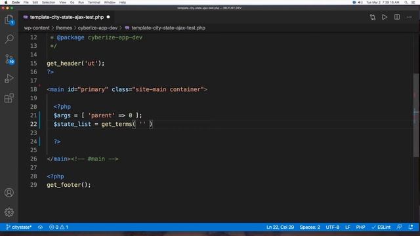Click line number 15 in the gutter
The image size is (420, 236).
coord(33,64)
